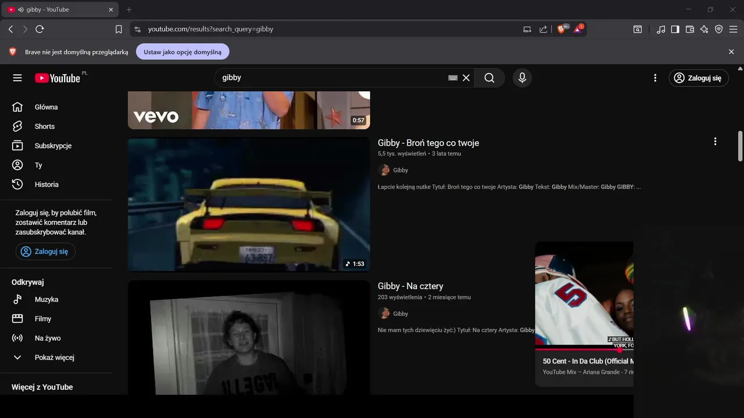The width and height of the screenshot is (744, 418).
Task: Open the Gibby - Na cztery title
Action: click(410, 286)
